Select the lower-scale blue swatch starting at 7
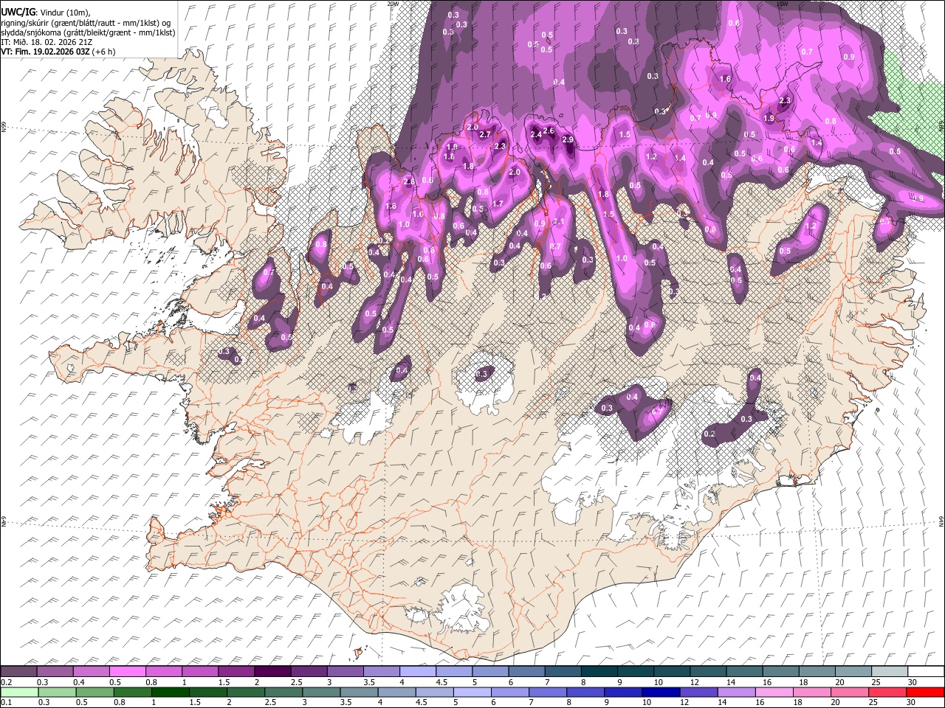This screenshot has height=708, width=945. click(548, 693)
